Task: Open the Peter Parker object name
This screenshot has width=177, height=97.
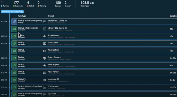Action: 53,72
